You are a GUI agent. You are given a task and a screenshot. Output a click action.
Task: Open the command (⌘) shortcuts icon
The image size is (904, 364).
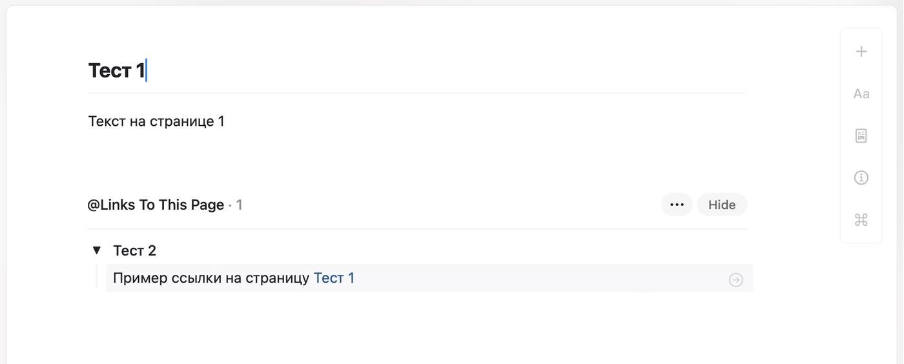(x=861, y=220)
